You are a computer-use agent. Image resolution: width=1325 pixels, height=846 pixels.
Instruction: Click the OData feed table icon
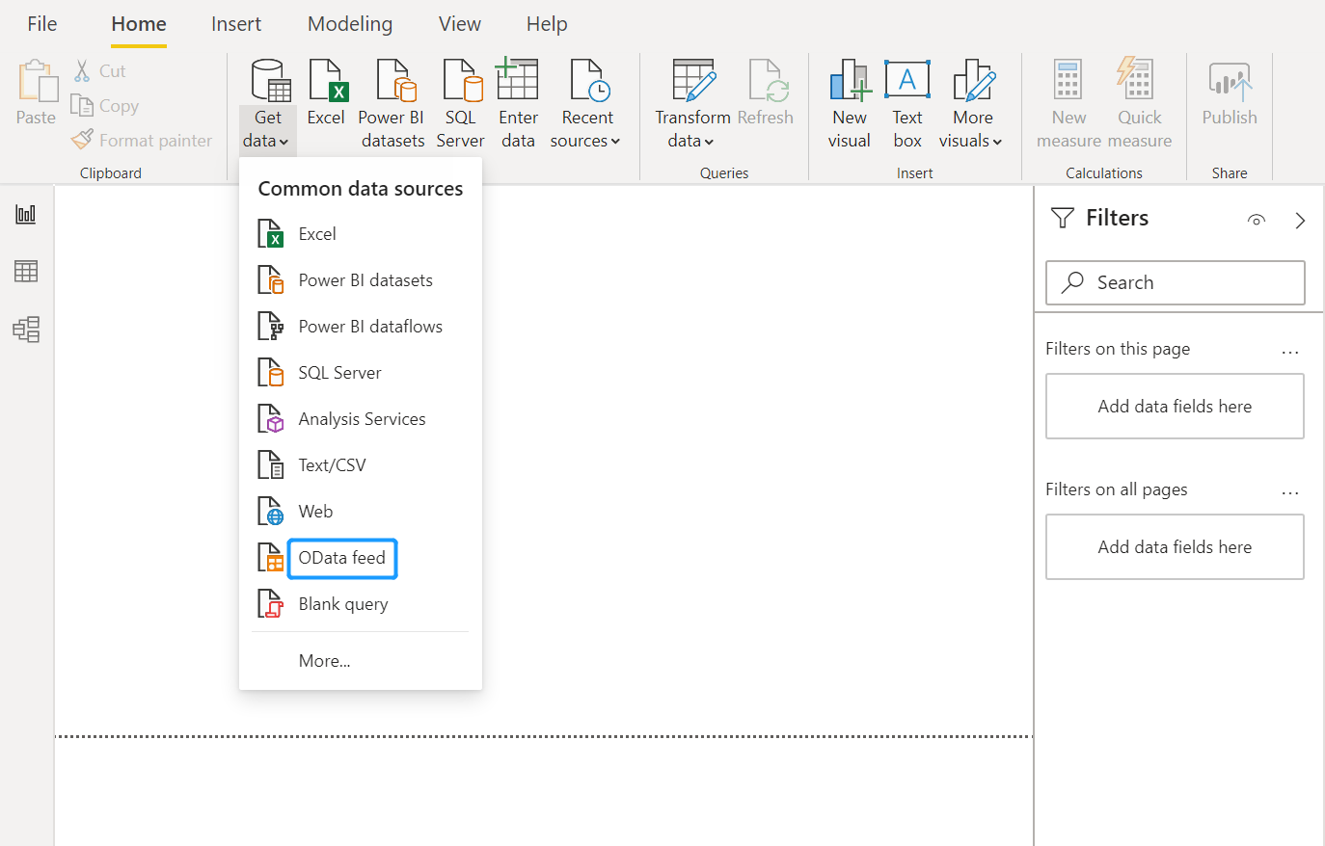(270, 558)
